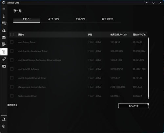The height and width of the screenshot is (133, 164).
Task: Switch to the ドキュメント tab
Action: [x=81, y=19]
